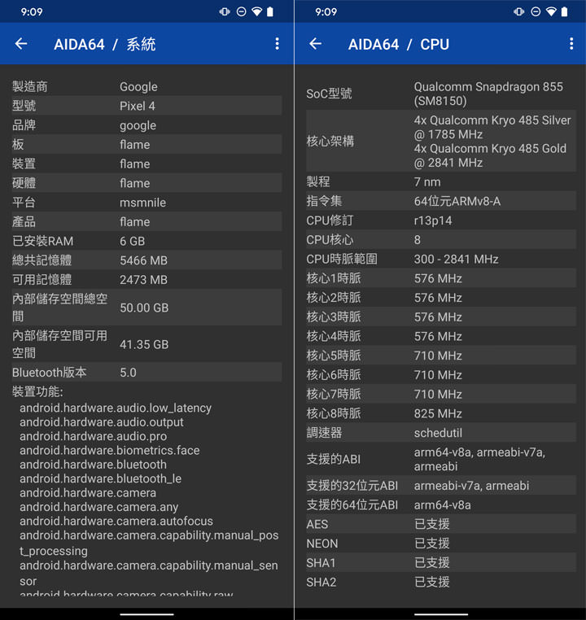
Task: Select android.hardware.audio.pro entry
Action: [x=94, y=437]
